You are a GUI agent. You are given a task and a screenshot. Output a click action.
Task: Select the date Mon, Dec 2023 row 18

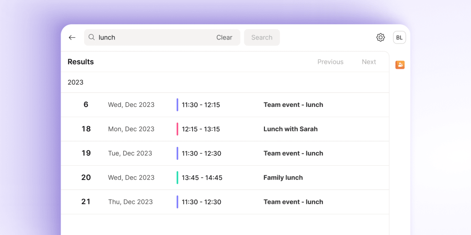click(x=131, y=129)
